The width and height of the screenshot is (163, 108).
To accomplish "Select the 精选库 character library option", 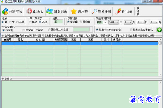I will click(68, 22).
